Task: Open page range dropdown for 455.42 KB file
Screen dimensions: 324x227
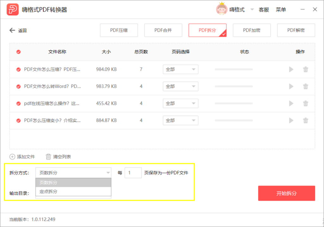Action: [x=181, y=103]
